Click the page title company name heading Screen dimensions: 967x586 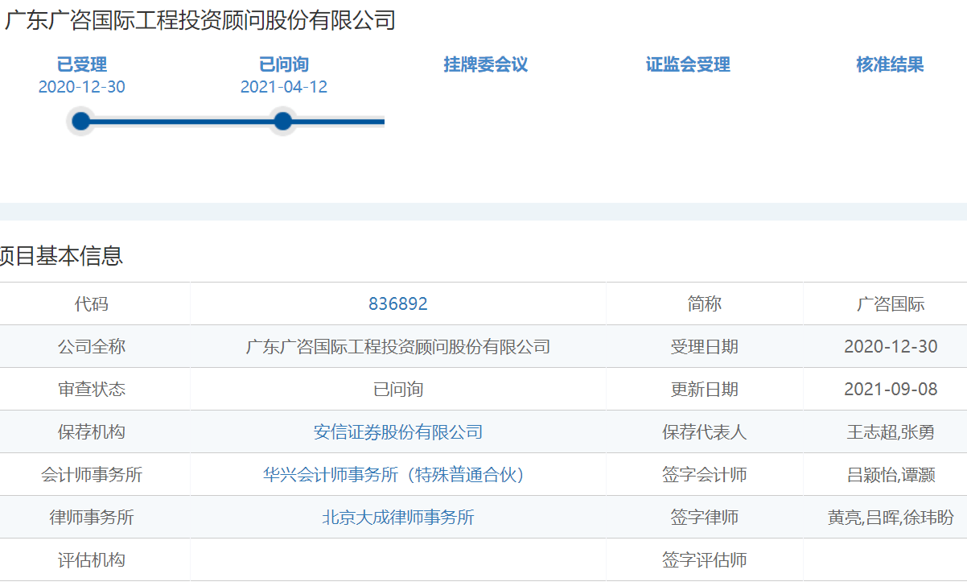click(x=200, y=20)
